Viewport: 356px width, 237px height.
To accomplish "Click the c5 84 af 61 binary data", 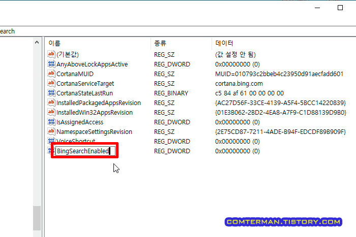I will click(x=249, y=93).
